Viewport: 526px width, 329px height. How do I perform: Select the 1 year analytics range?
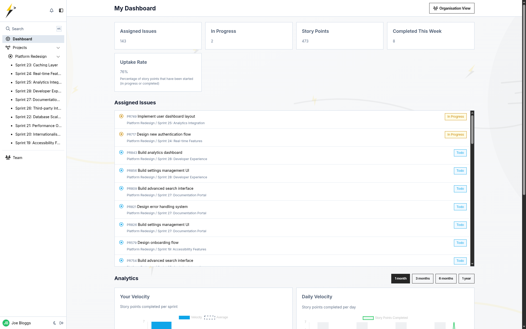tap(466, 279)
